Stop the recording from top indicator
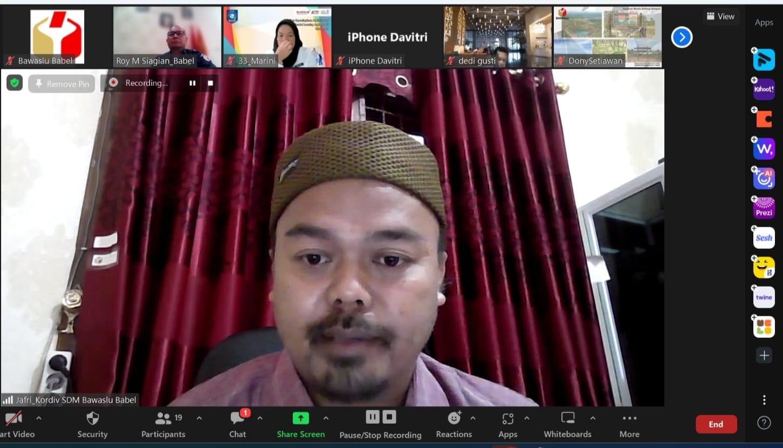 [210, 83]
